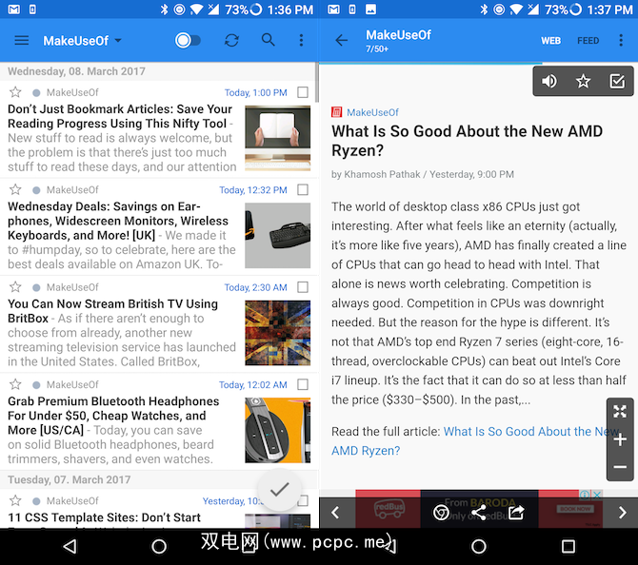Open the headphones article thumbnail

[x=277, y=430]
